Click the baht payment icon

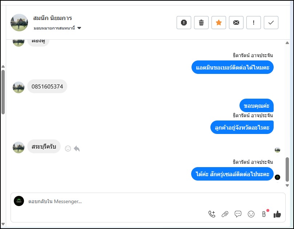[x=264, y=214]
